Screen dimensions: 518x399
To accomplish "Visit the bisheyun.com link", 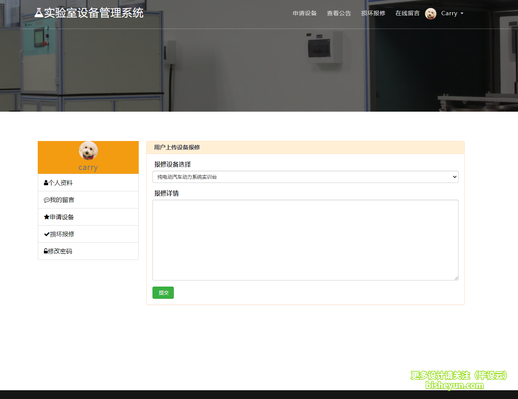I will 455,385.
